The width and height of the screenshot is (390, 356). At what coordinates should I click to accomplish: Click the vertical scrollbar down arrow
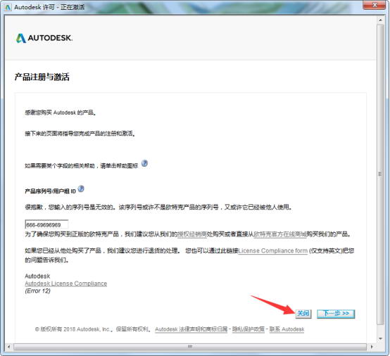coord(380,338)
